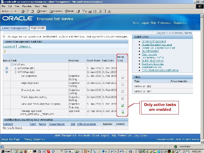Click the taskbar clock showing 9:55 AM
This screenshot has height=153, width=204.
[196, 151]
